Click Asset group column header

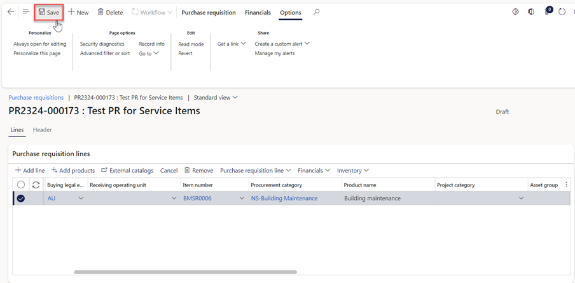[x=544, y=185]
